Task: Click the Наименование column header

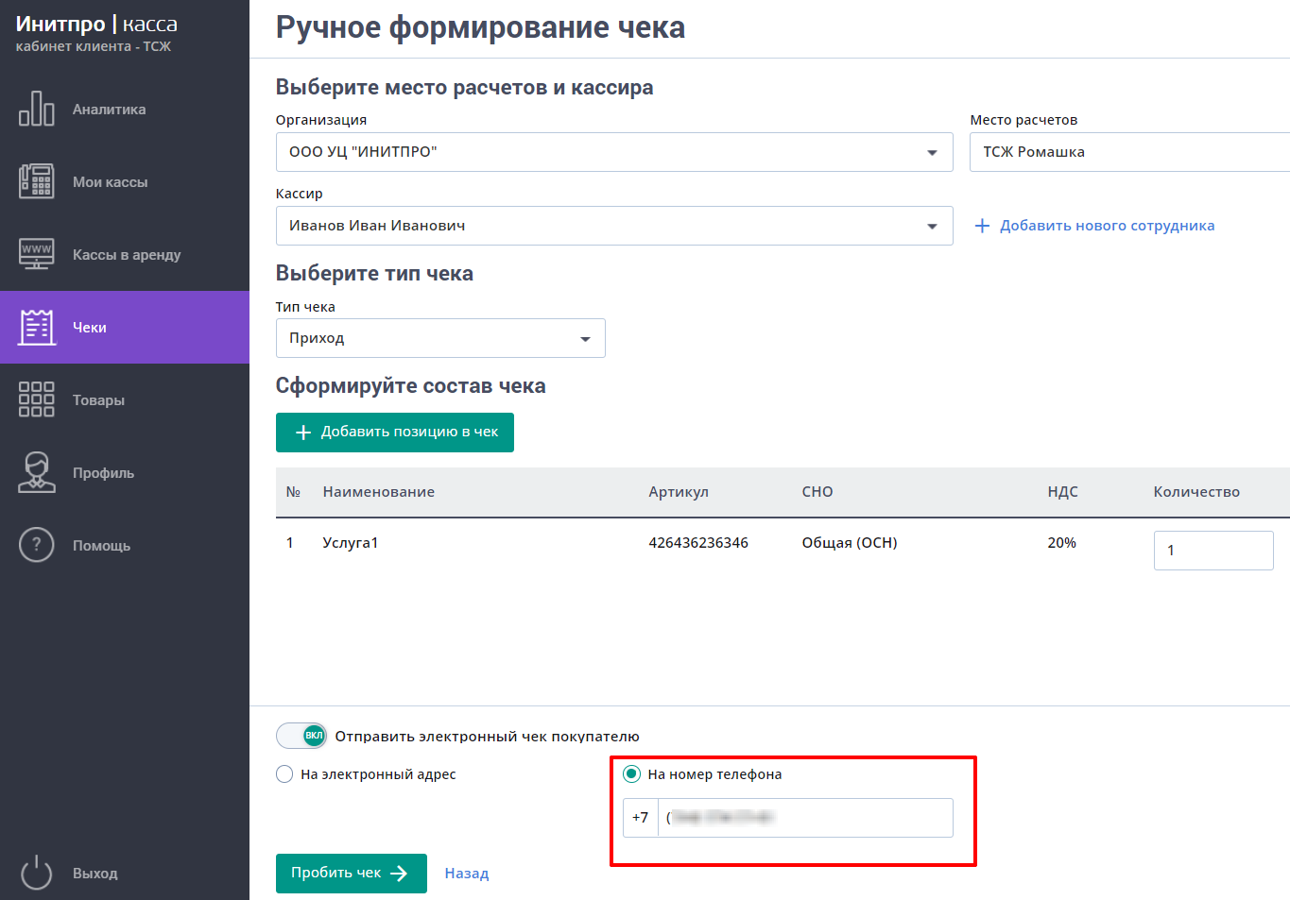Action: (x=379, y=492)
